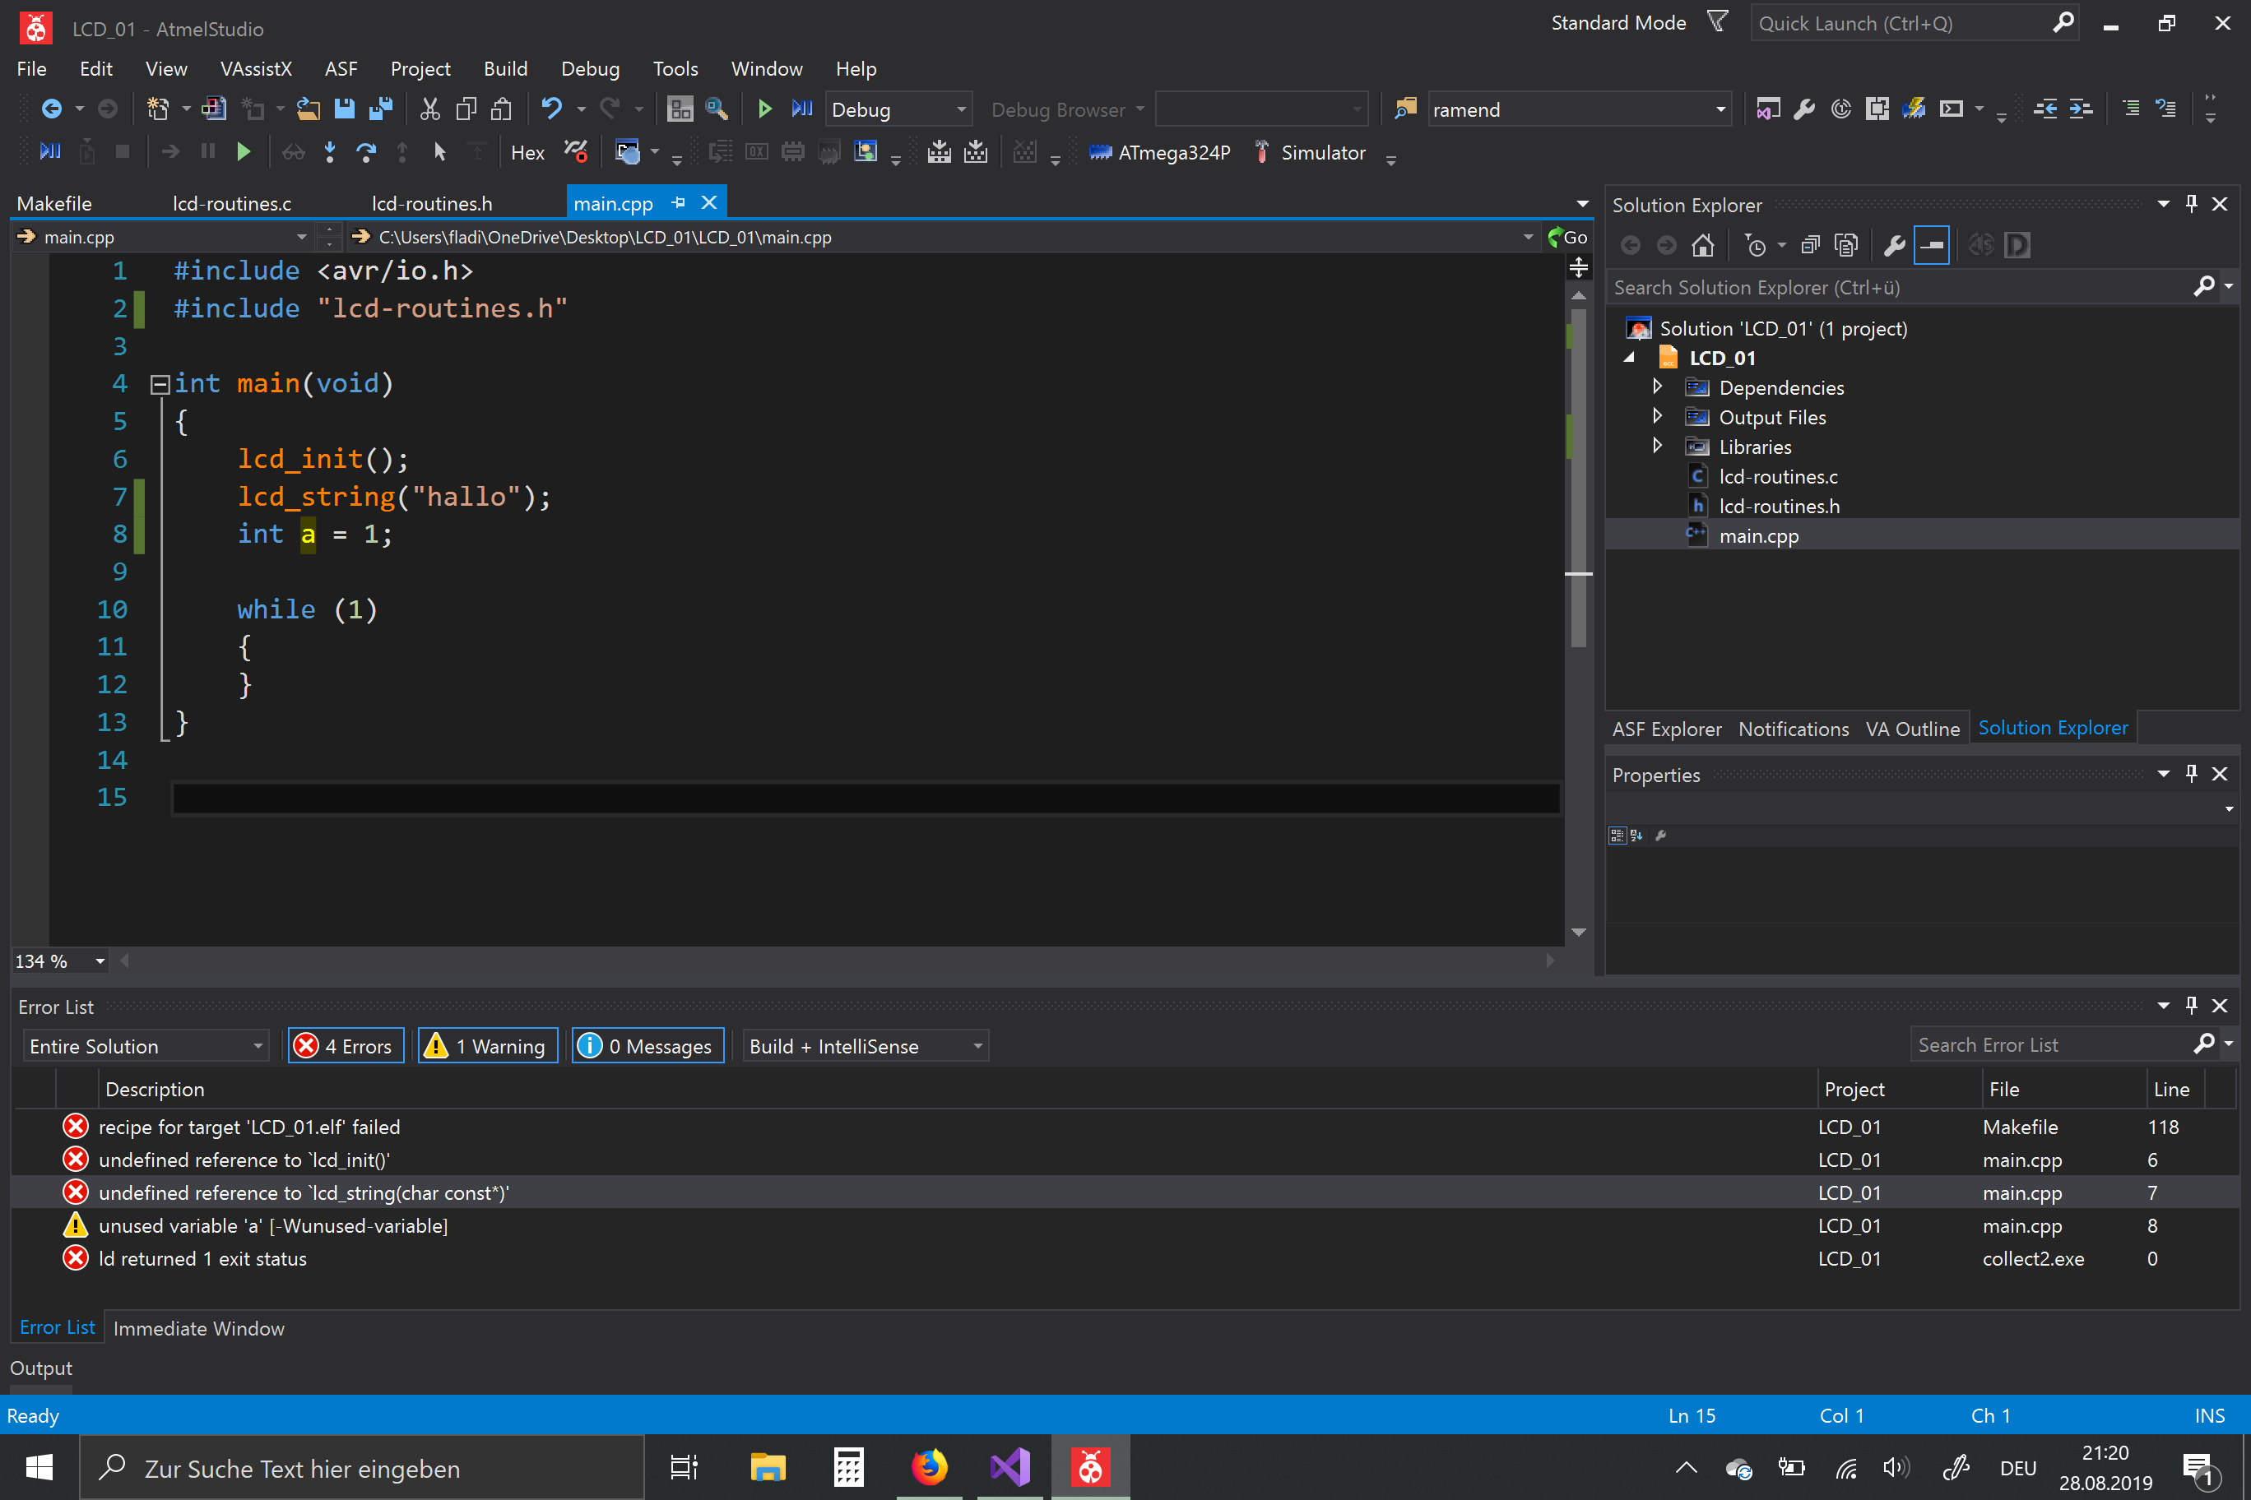The width and height of the screenshot is (2251, 1500).
Task: Click the Step Into debug icon
Action: tap(329, 151)
